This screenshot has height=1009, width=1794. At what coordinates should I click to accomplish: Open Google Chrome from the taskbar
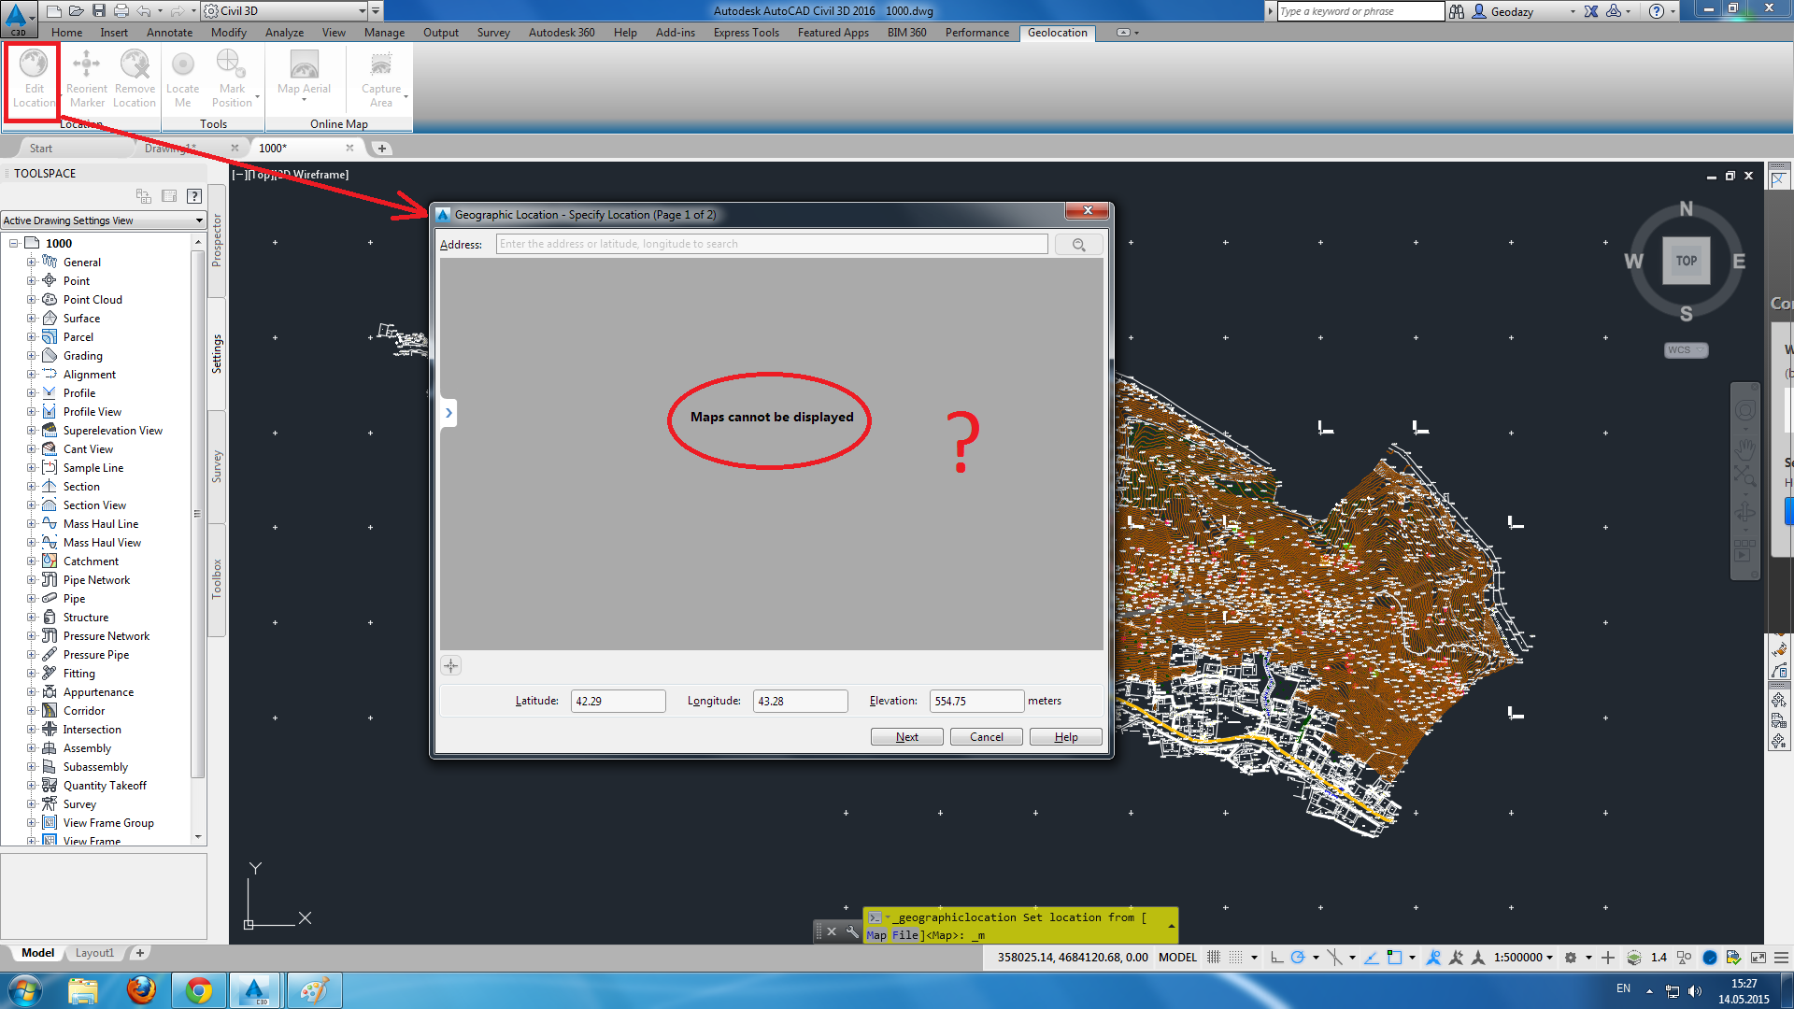pos(198,989)
